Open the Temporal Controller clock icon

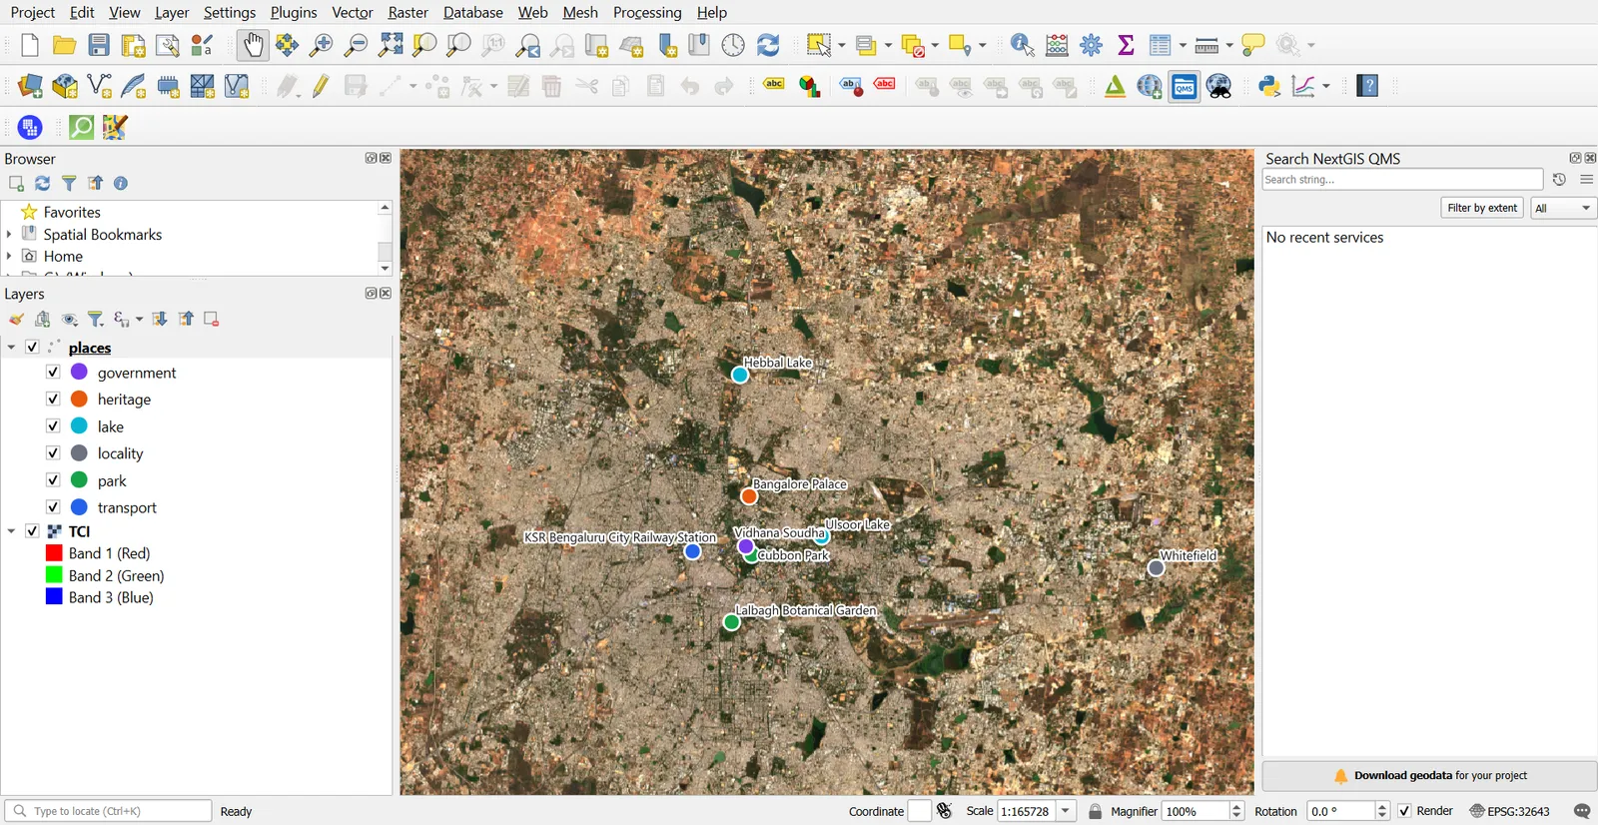tap(733, 45)
